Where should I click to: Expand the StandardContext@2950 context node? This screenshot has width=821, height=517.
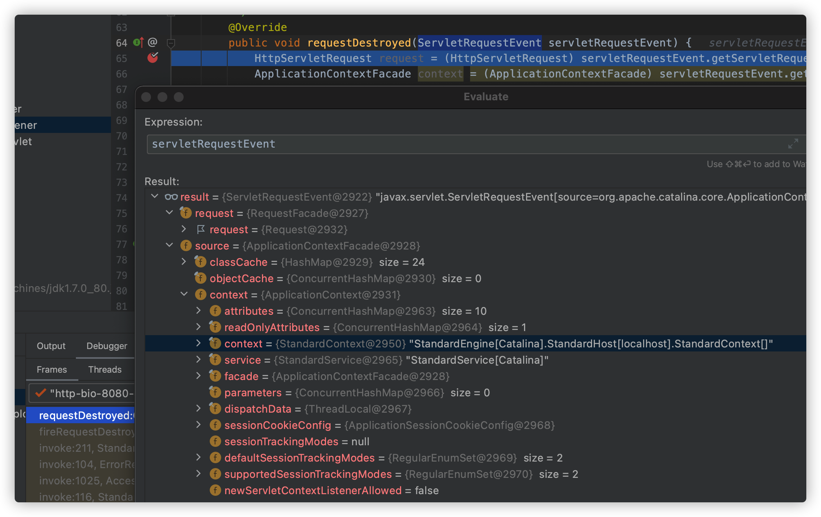pos(198,343)
